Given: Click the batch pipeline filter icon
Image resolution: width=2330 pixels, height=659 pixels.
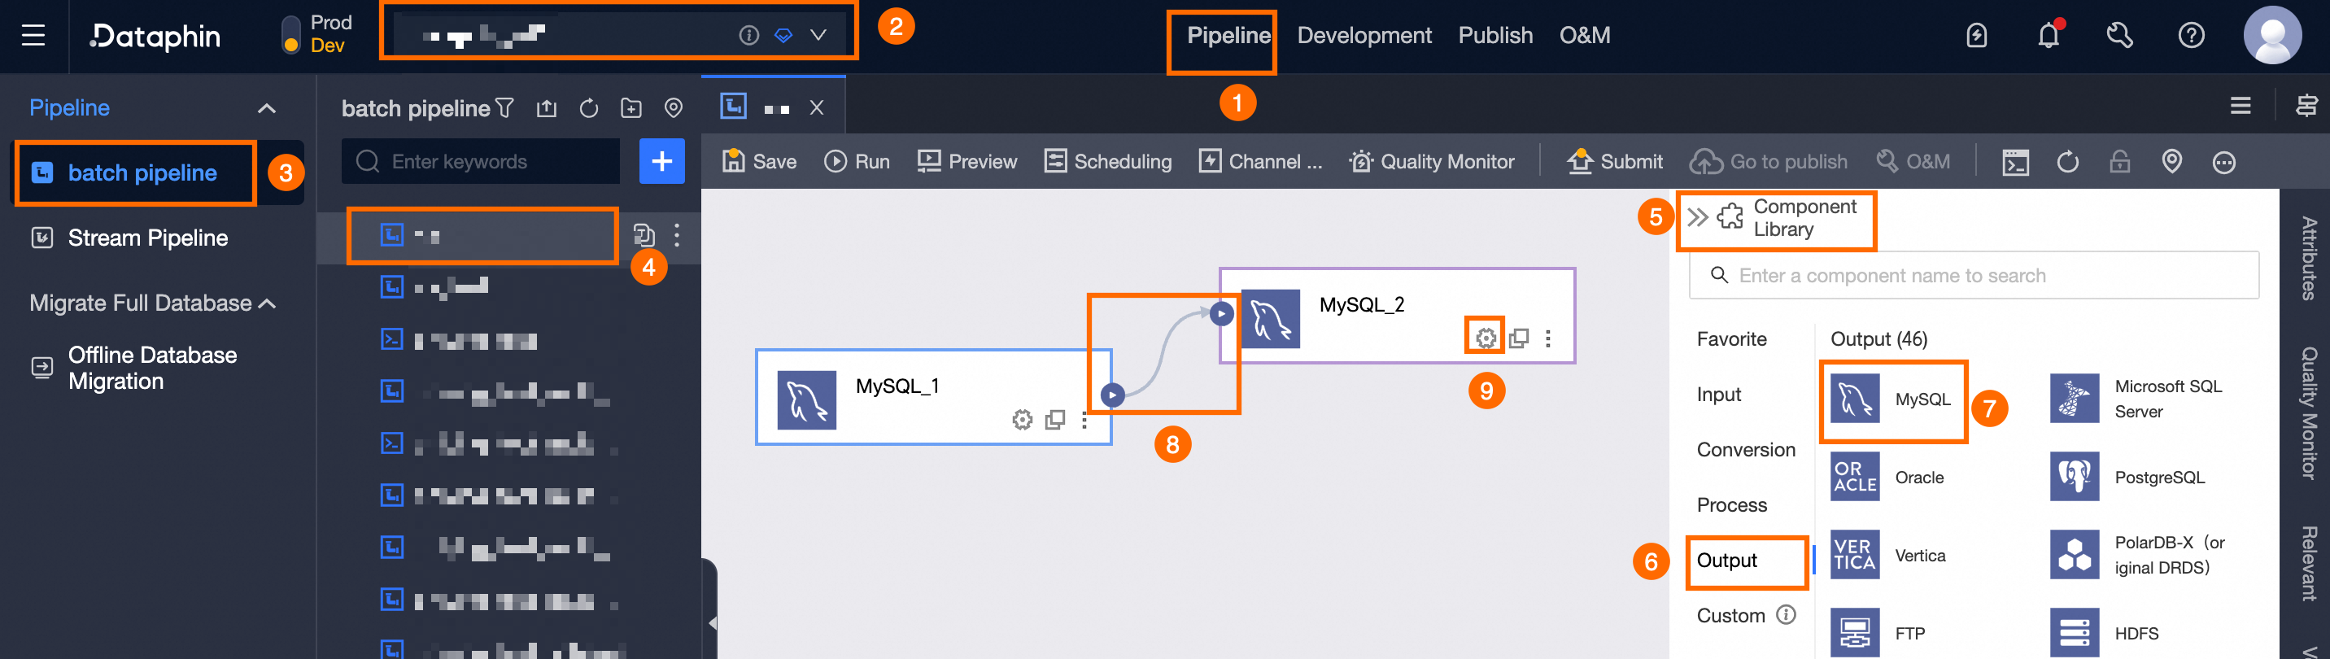Looking at the screenshot, I should coord(504,108).
